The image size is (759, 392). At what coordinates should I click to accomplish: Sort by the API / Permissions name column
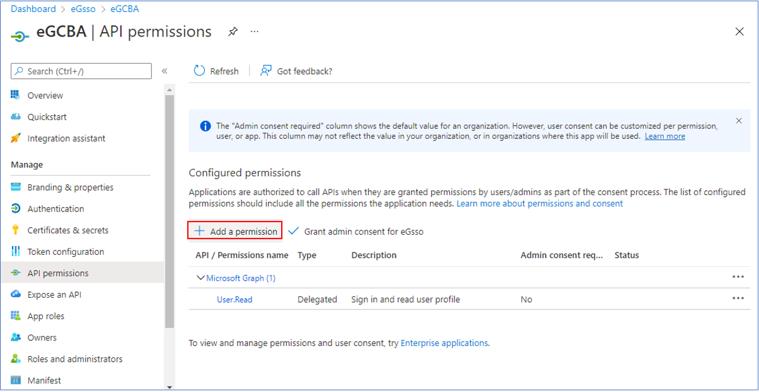click(x=242, y=255)
